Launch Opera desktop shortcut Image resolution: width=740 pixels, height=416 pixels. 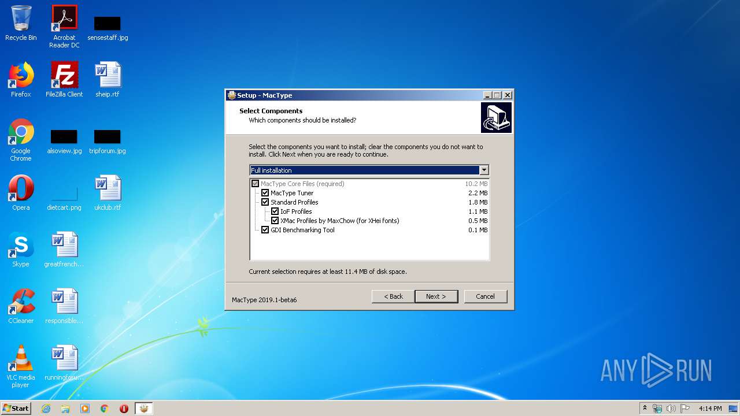coord(21,193)
